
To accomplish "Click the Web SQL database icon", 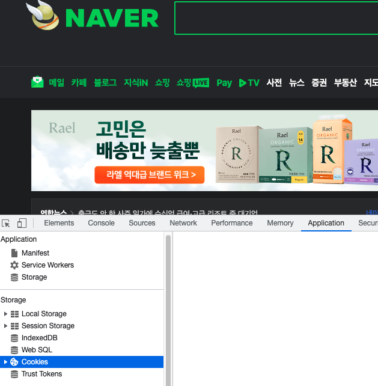I will coord(14,350).
